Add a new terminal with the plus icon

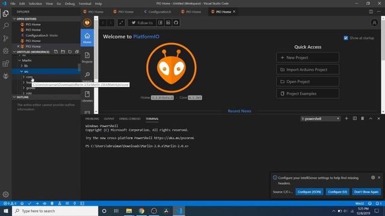pos(346,119)
